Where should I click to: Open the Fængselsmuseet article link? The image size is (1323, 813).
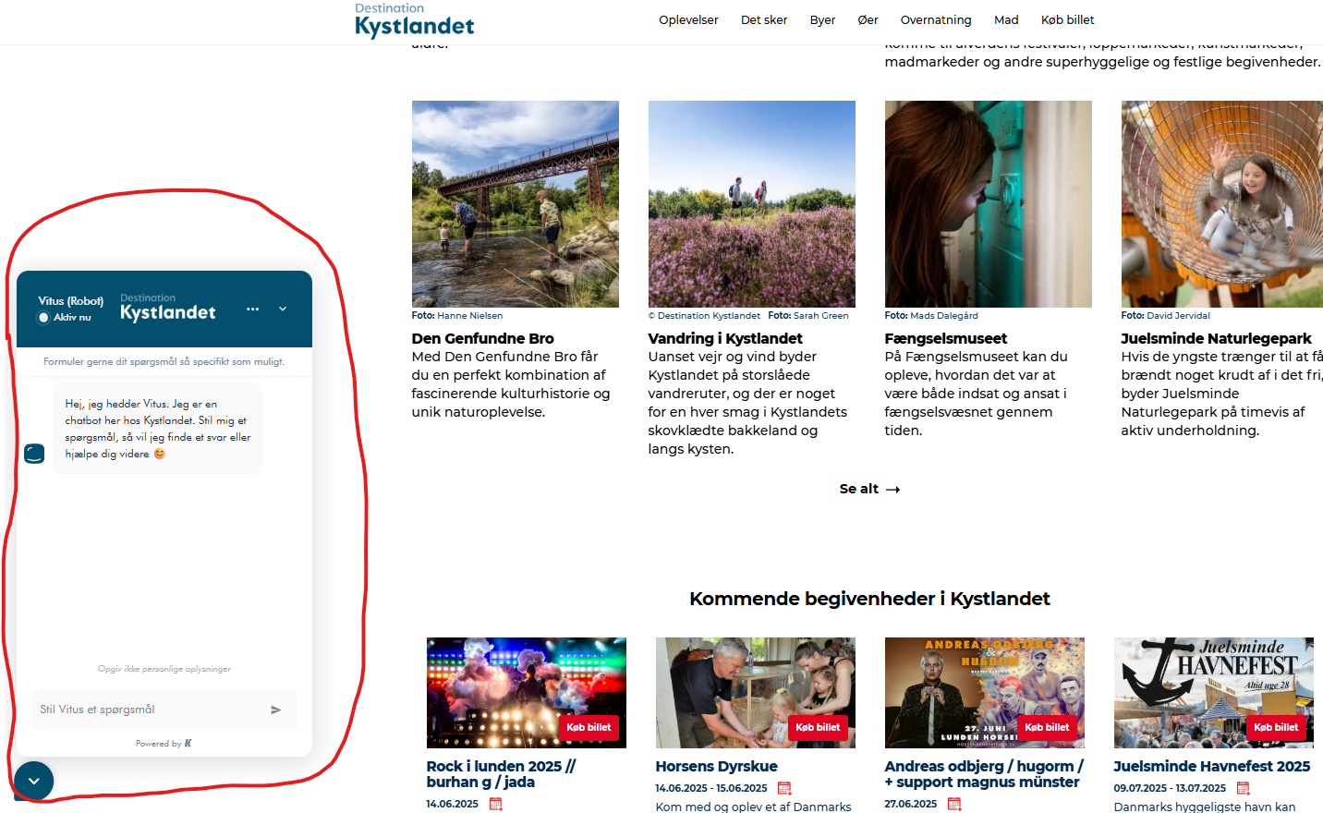946,338
